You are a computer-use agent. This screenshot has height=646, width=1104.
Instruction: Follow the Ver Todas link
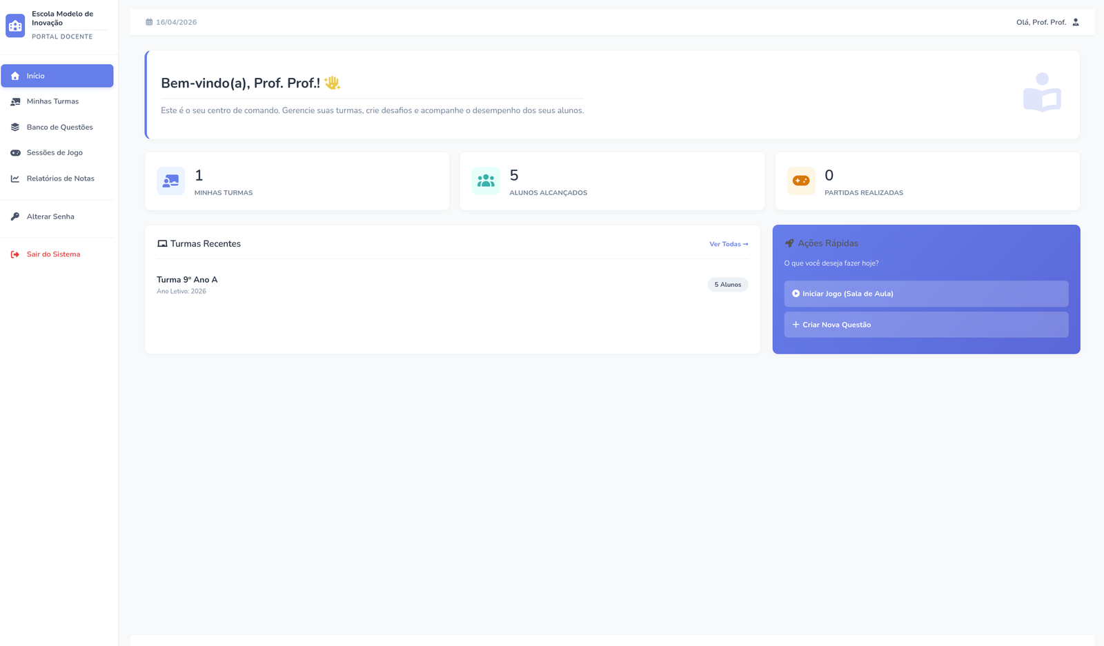tap(728, 244)
